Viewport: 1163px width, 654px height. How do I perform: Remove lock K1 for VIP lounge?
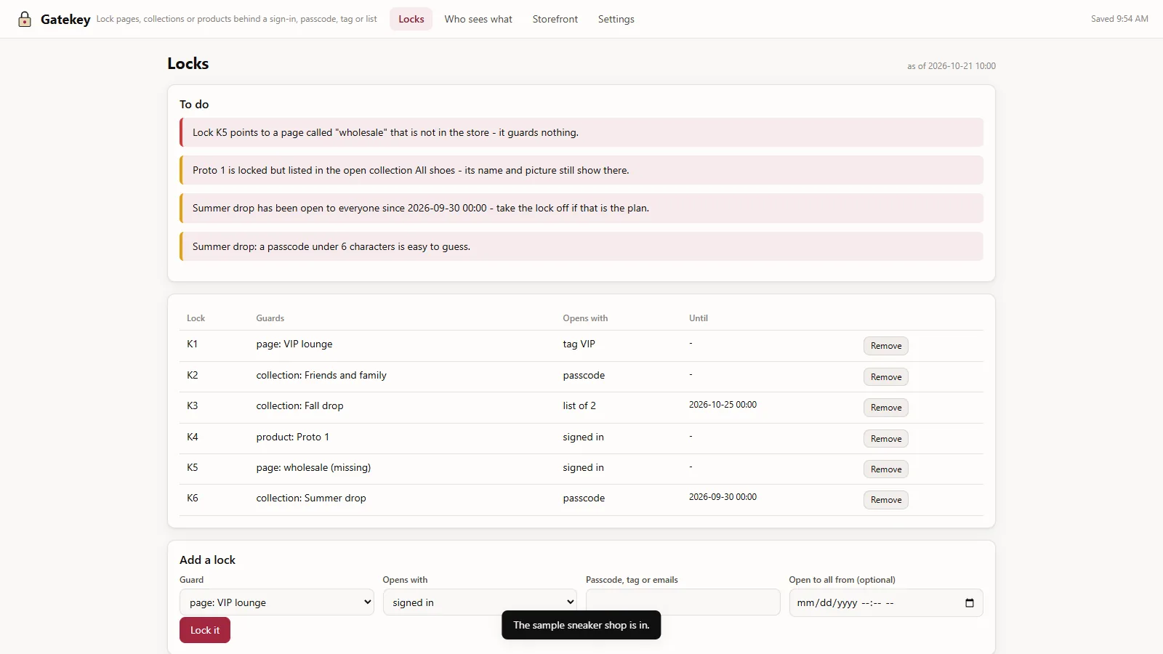pyautogui.click(x=886, y=346)
